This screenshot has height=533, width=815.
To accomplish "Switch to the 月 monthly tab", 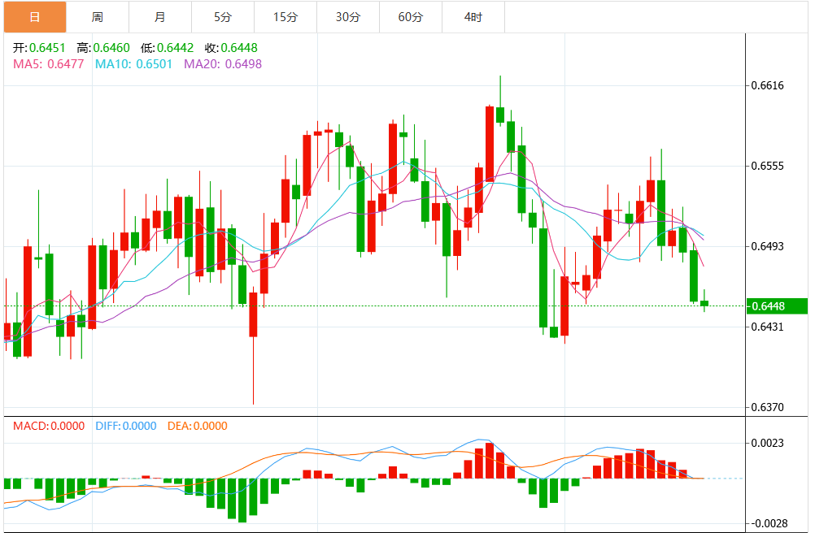I will coord(160,17).
